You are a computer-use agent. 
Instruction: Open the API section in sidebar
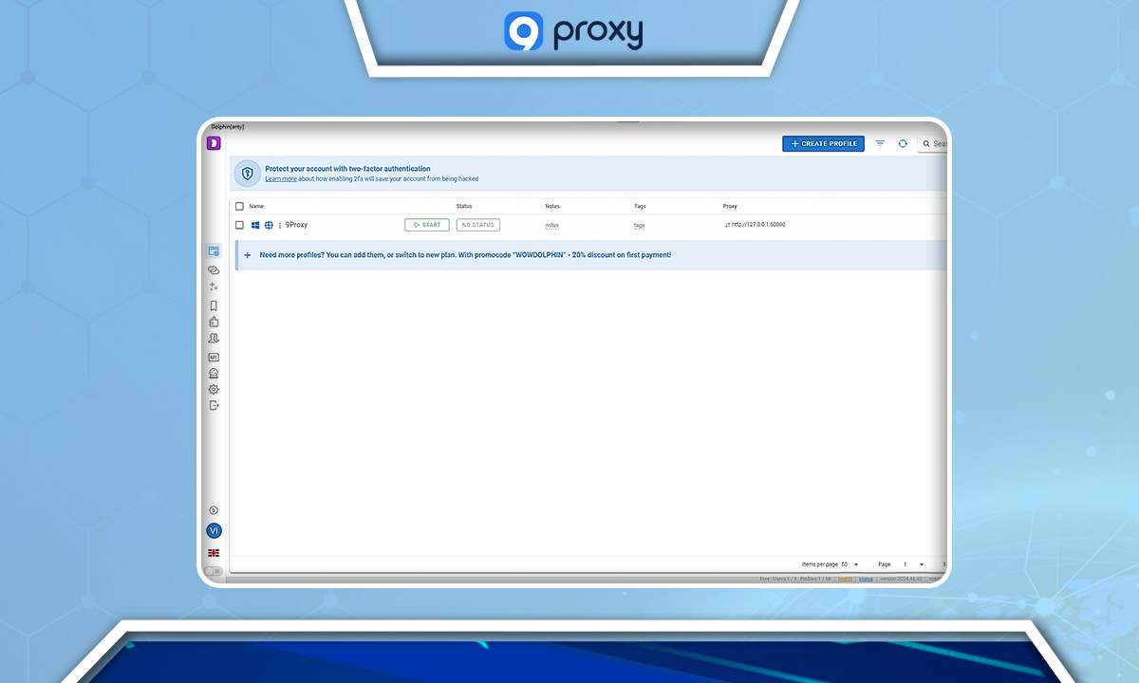coord(214,357)
